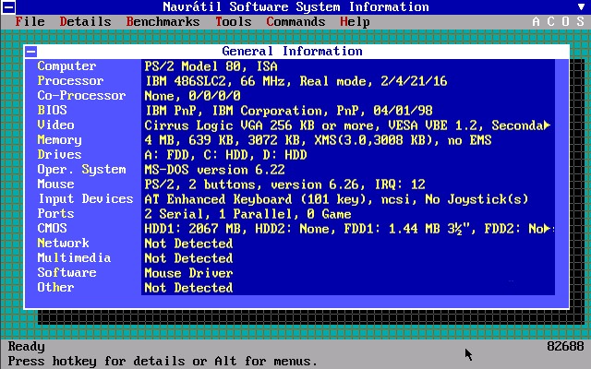The height and width of the screenshot is (369, 591).
Task: Open the Commands menu
Action: tap(295, 21)
